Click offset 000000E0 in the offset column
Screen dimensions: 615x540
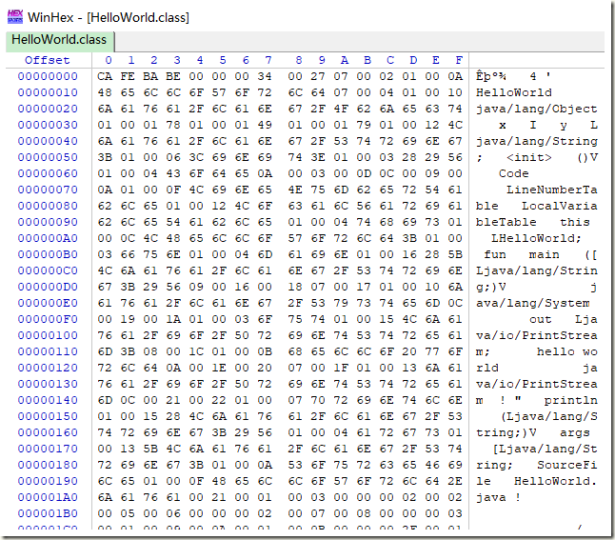(48, 303)
